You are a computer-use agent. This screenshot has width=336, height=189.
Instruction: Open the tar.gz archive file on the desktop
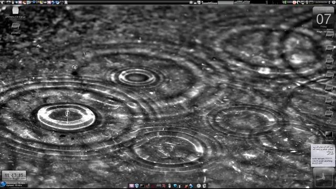(15, 10)
